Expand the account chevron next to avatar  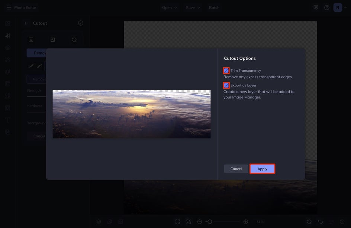click(x=345, y=7)
